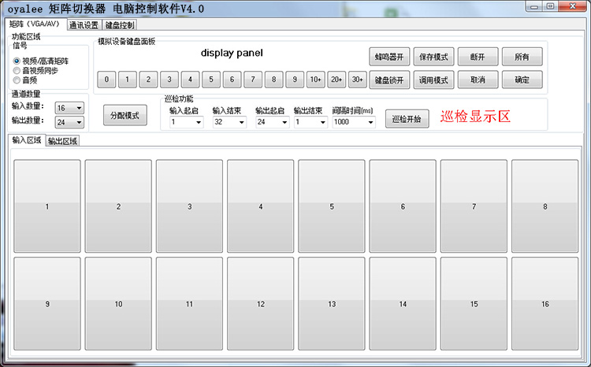Click the 调用模式 button
This screenshot has width=591, height=367.
433,80
